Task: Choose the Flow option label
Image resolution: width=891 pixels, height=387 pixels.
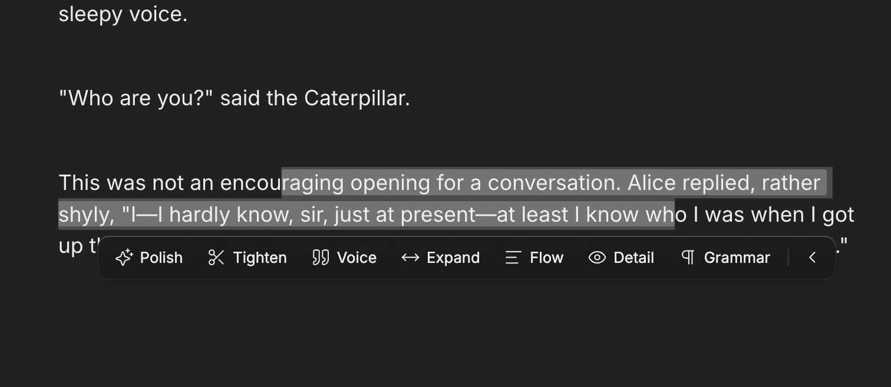Action: (546, 258)
